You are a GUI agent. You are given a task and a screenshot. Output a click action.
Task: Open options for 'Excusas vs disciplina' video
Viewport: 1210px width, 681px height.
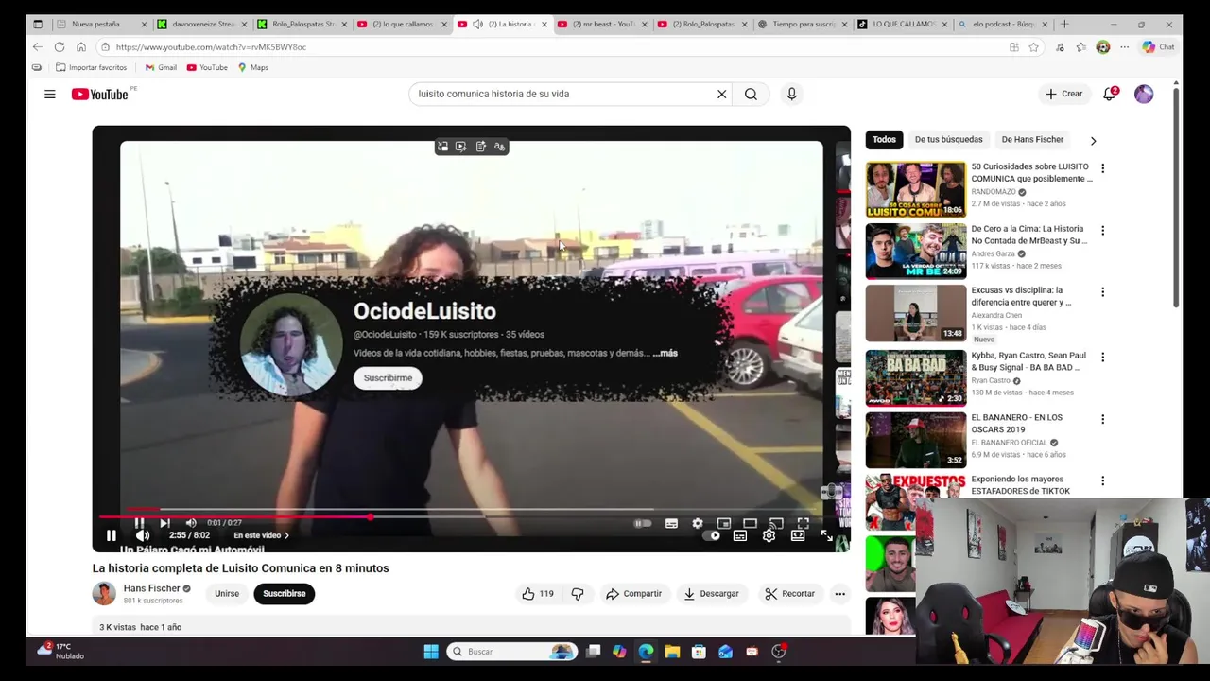[x=1102, y=292]
